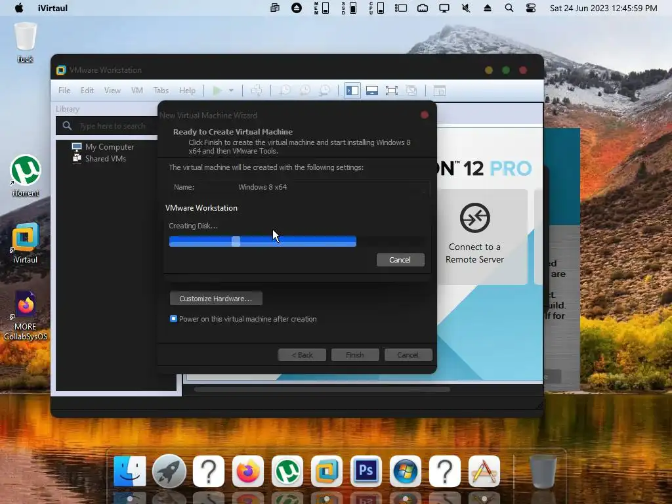Click the Send Ctrl+Alt+Del toolbar icon
672x504 pixels.
point(257,91)
